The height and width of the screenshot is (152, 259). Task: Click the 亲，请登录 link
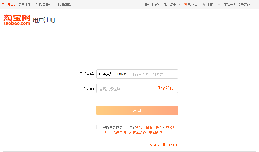pyautogui.click(x=9, y=5)
